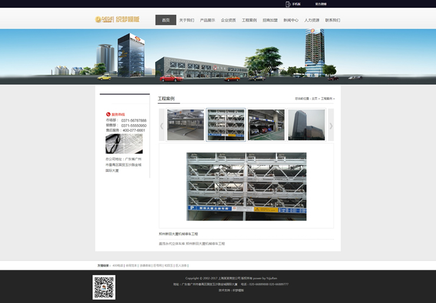
Task: Open the 官方微博 link in top bar
Action: [321, 4]
